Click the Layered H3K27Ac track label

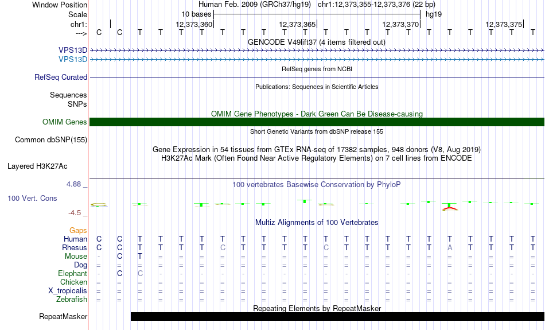point(37,166)
